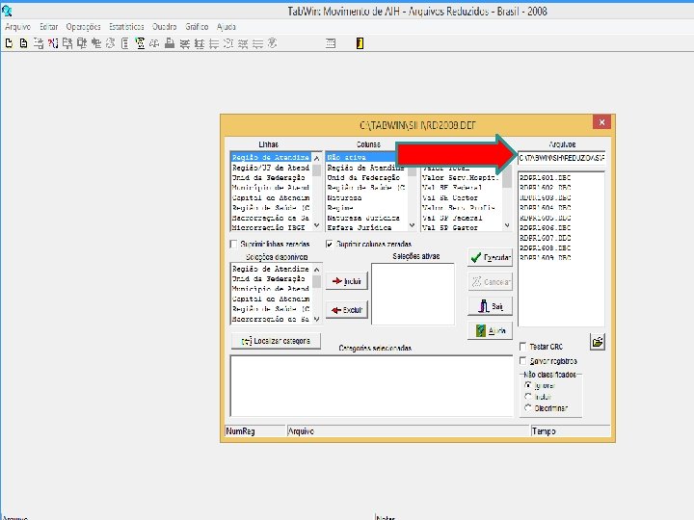The image size is (694, 520).
Task: Click the down arrow of the increment list scrollbar
Action: (x=507, y=225)
